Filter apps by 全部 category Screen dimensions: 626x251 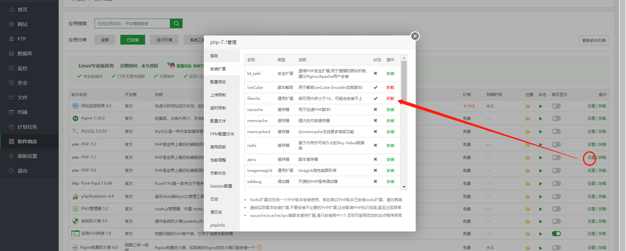pos(105,40)
